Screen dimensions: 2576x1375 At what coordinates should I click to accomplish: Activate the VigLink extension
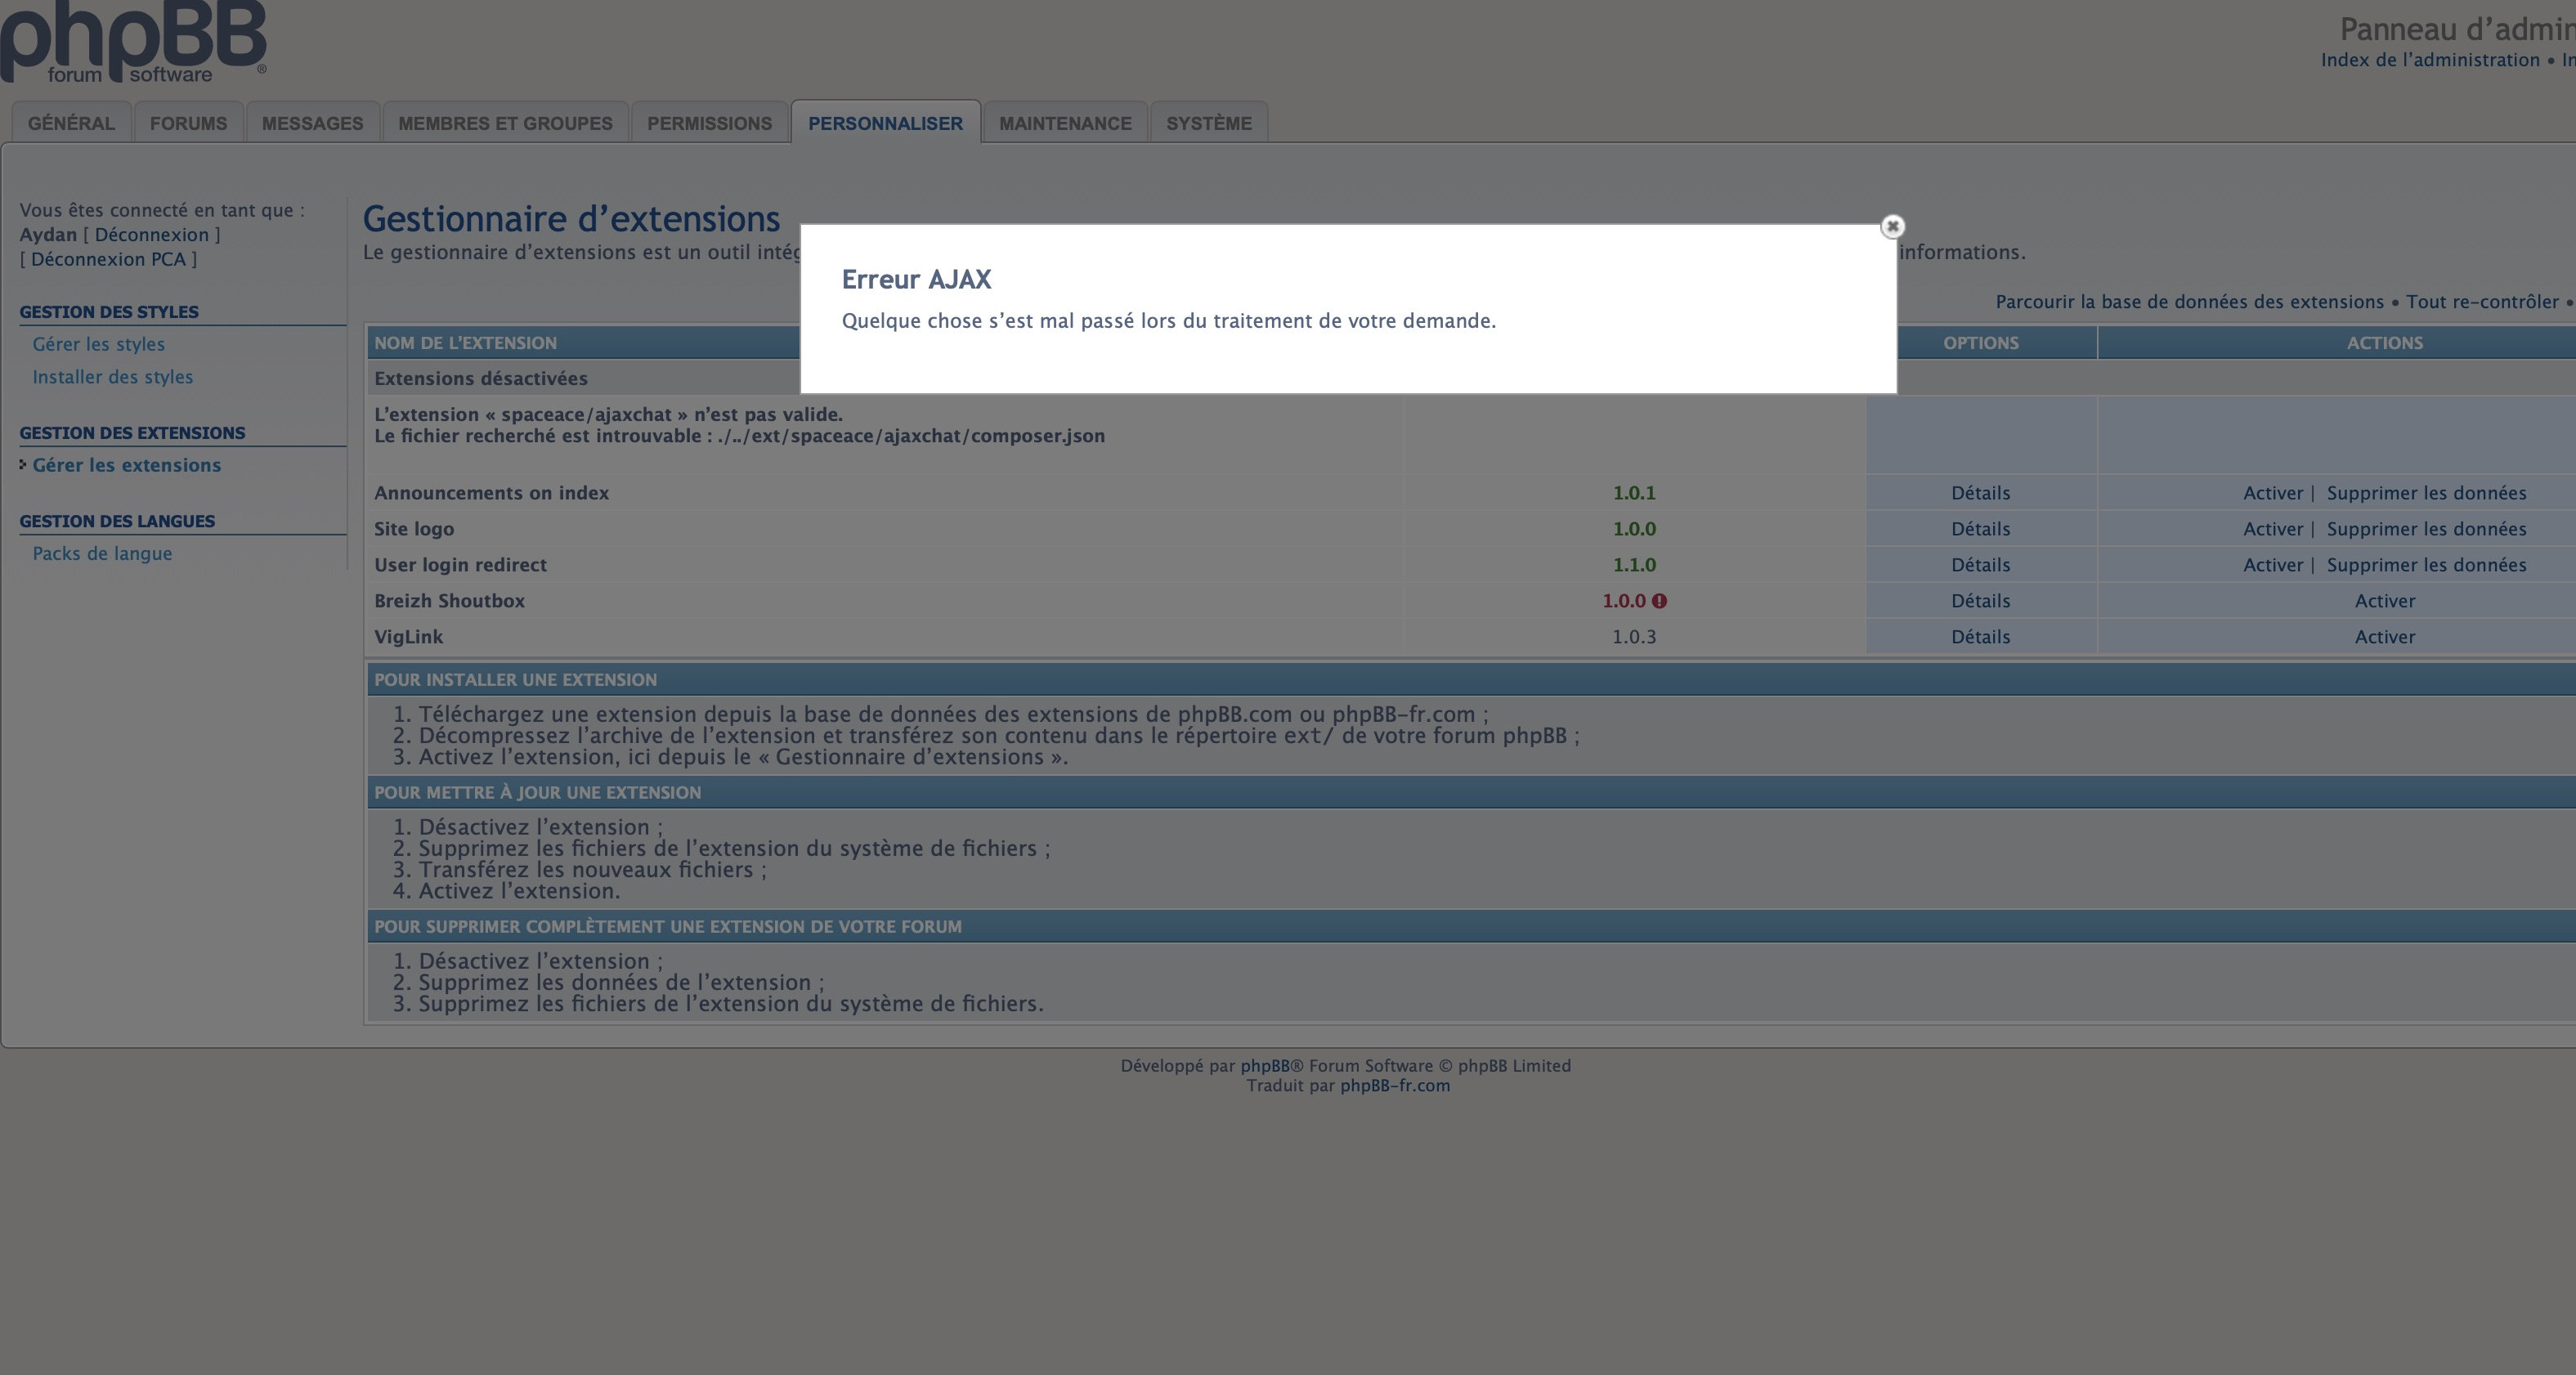(2384, 637)
